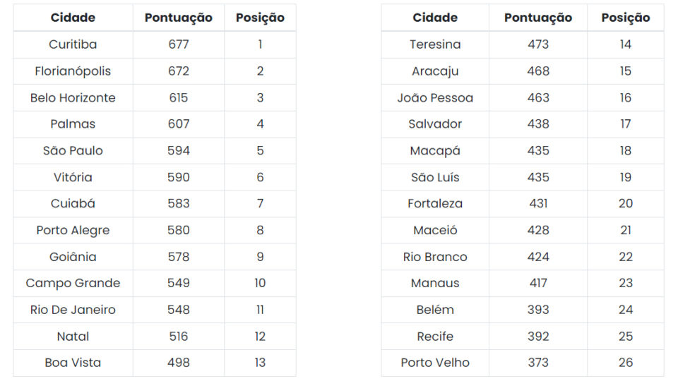Click Porto Velho position 26
This screenshot has width=678, height=381.
click(x=625, y=363)
